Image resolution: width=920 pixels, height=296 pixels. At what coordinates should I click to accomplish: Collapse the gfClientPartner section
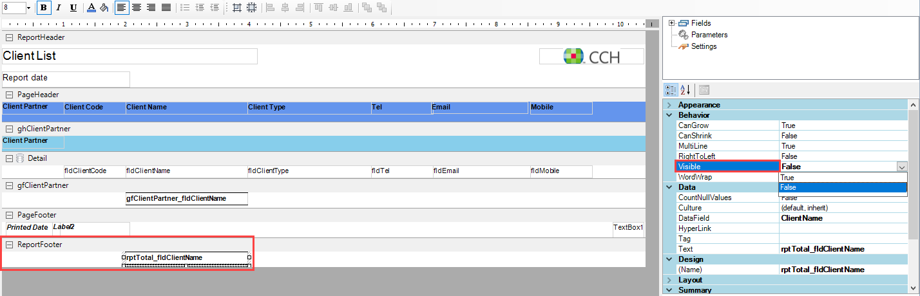pos(9,185)
